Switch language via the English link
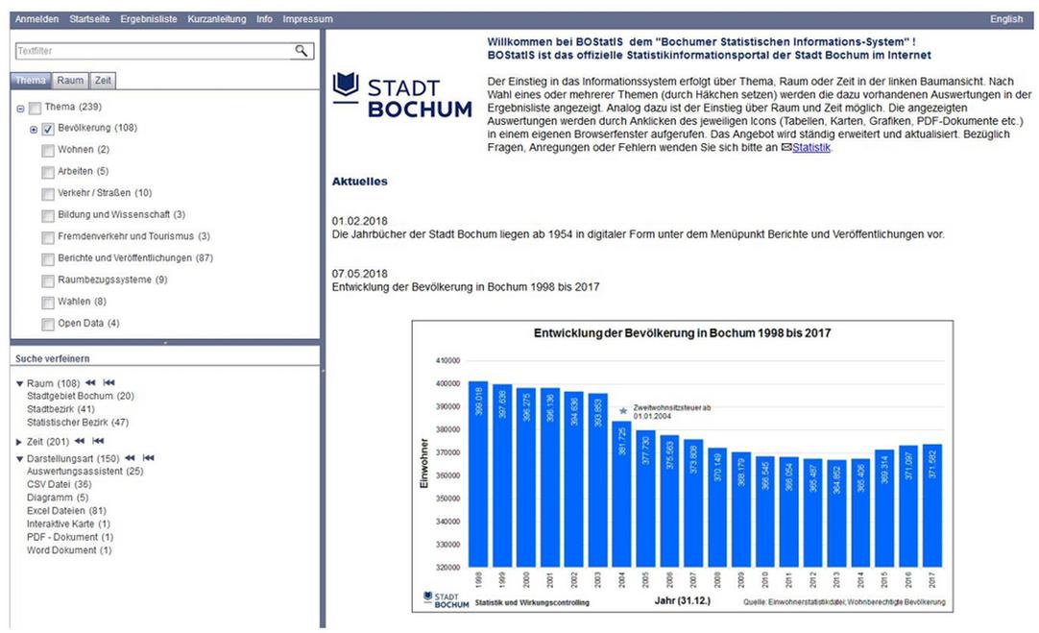1039x633 pixels. (x=1005, y=18)
